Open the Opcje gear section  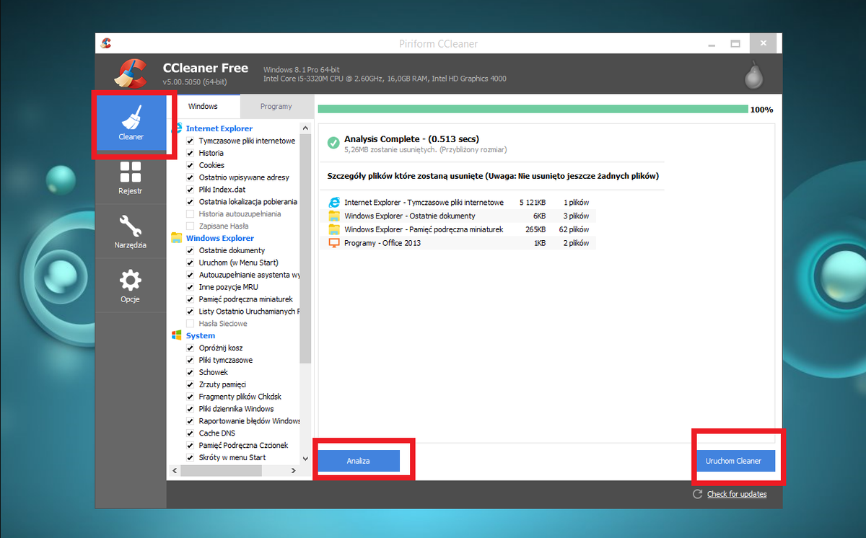(x=131, y=286)
